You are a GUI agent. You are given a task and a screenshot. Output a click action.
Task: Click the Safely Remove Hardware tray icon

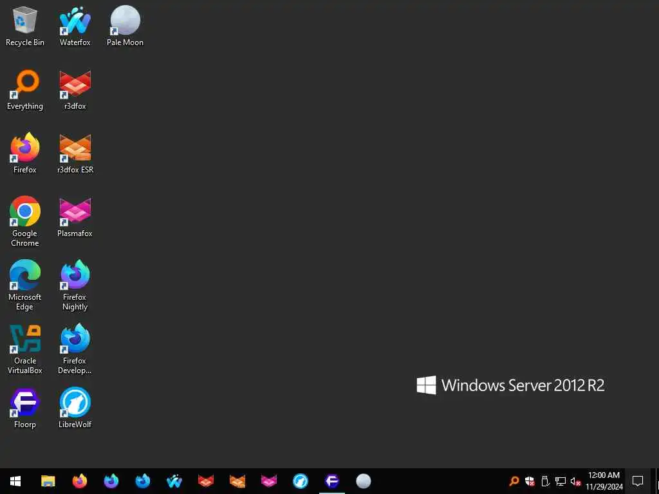[x=545, y=481]
